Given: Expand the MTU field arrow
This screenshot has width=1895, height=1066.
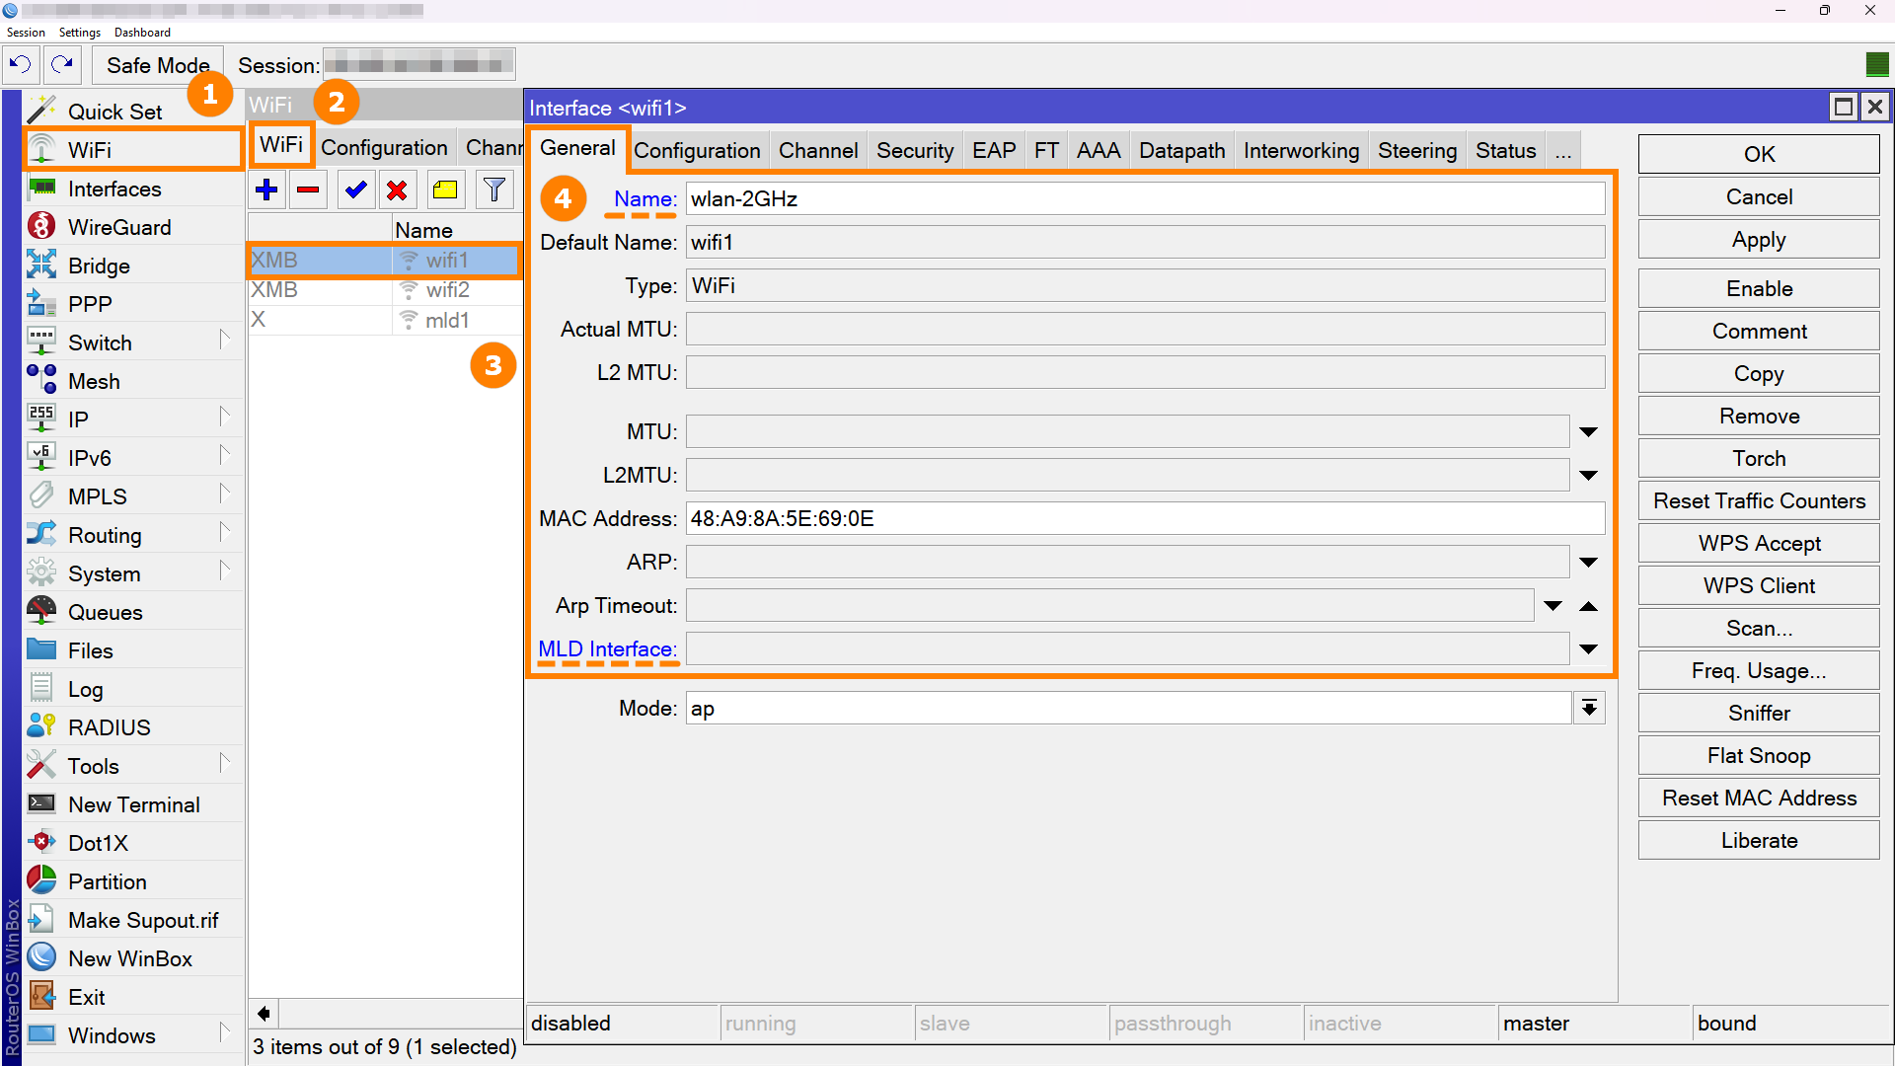Looking at the screenshot, I should [x=1588, y=432].
